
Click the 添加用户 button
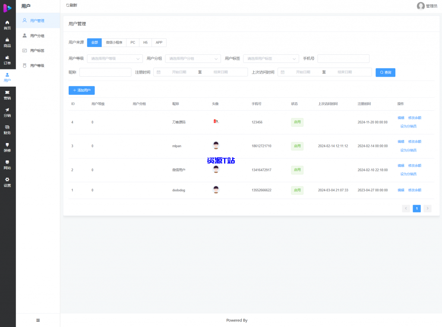(82, 90)
